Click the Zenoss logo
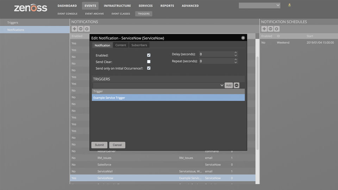338x190 pixels. [30, 8]
